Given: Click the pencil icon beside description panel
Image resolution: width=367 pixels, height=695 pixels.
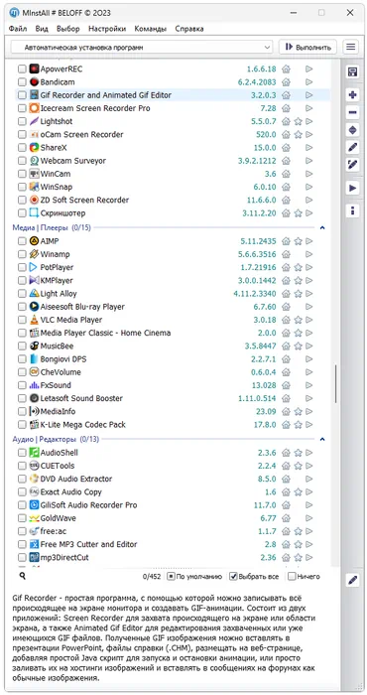Looking at the screenshot, I should pyautogui.click(x=352, y=580).
